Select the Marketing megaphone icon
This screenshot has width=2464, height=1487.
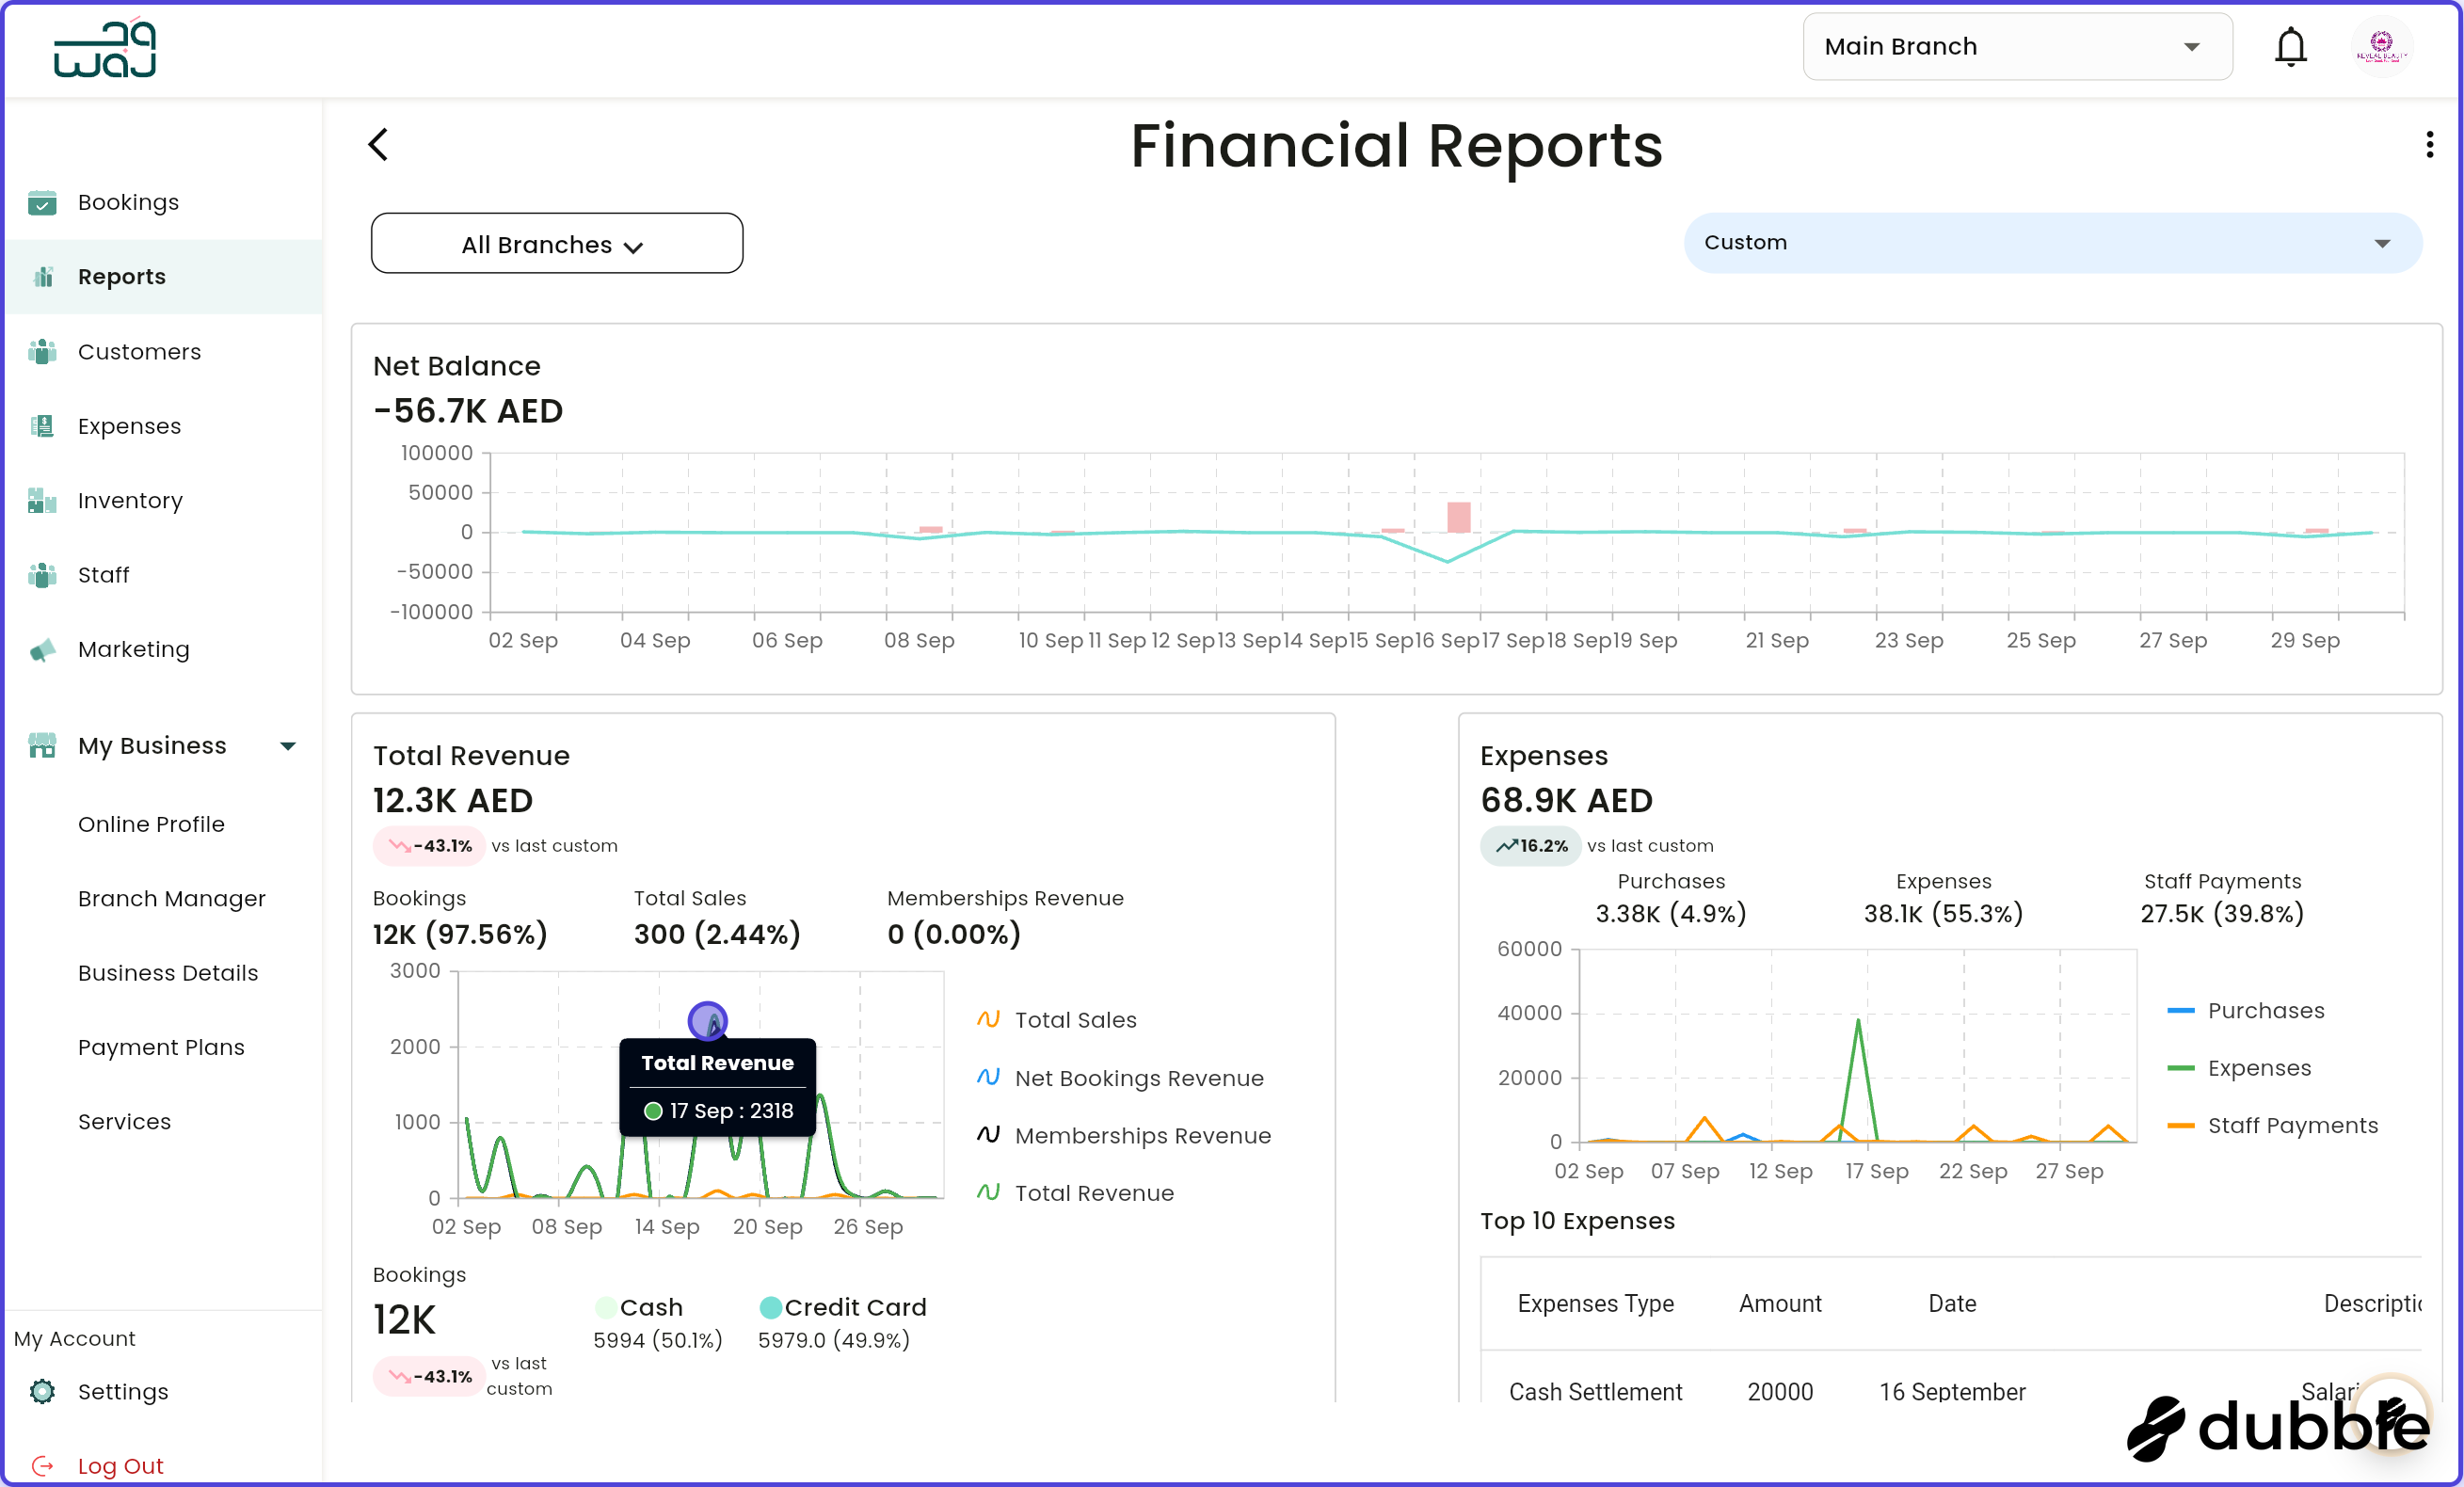click(41, 650)
